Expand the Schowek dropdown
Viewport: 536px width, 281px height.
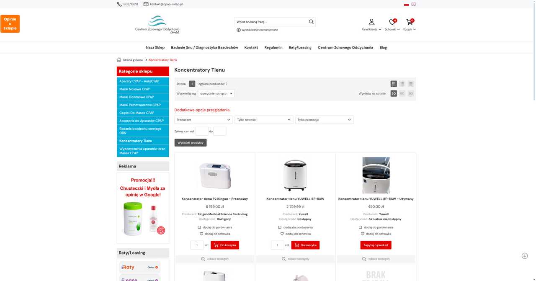point(392,29)
